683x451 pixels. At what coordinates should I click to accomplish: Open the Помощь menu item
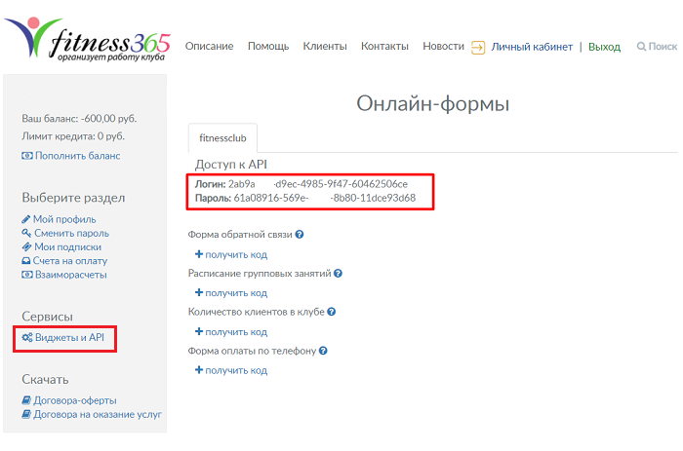[268, 46]
